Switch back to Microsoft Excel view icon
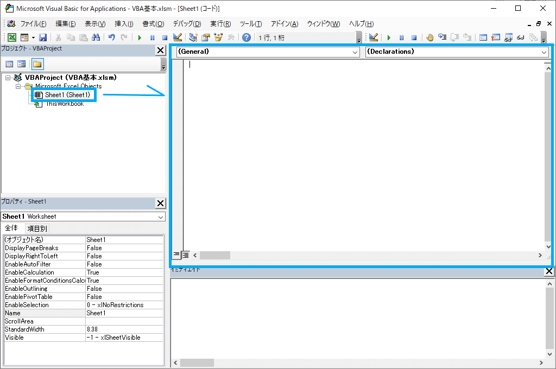 click(x=12, y=37)
